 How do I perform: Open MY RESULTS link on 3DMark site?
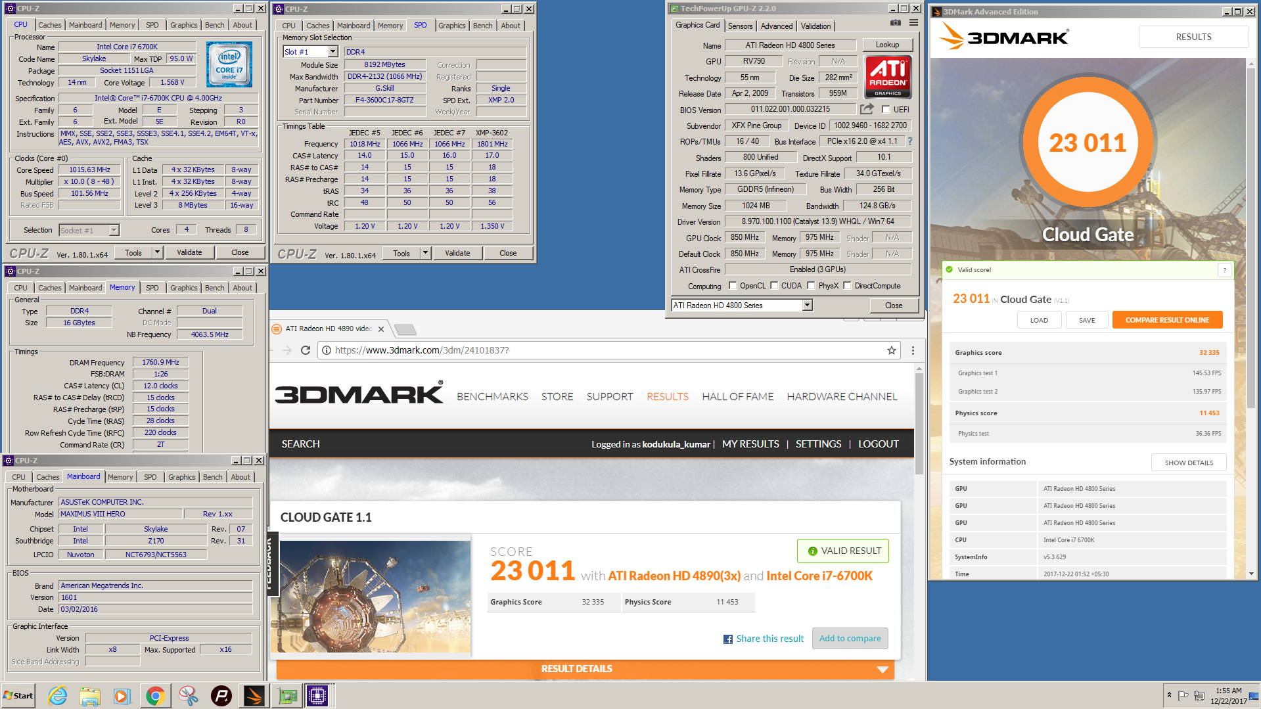750,444
